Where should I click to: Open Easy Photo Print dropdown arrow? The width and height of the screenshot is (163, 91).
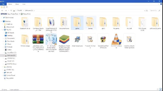click(x=19, y=14)
